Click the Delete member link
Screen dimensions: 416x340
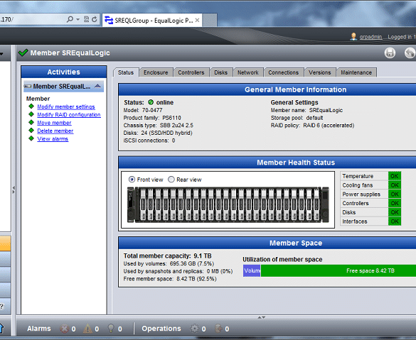tap(55, 131)
